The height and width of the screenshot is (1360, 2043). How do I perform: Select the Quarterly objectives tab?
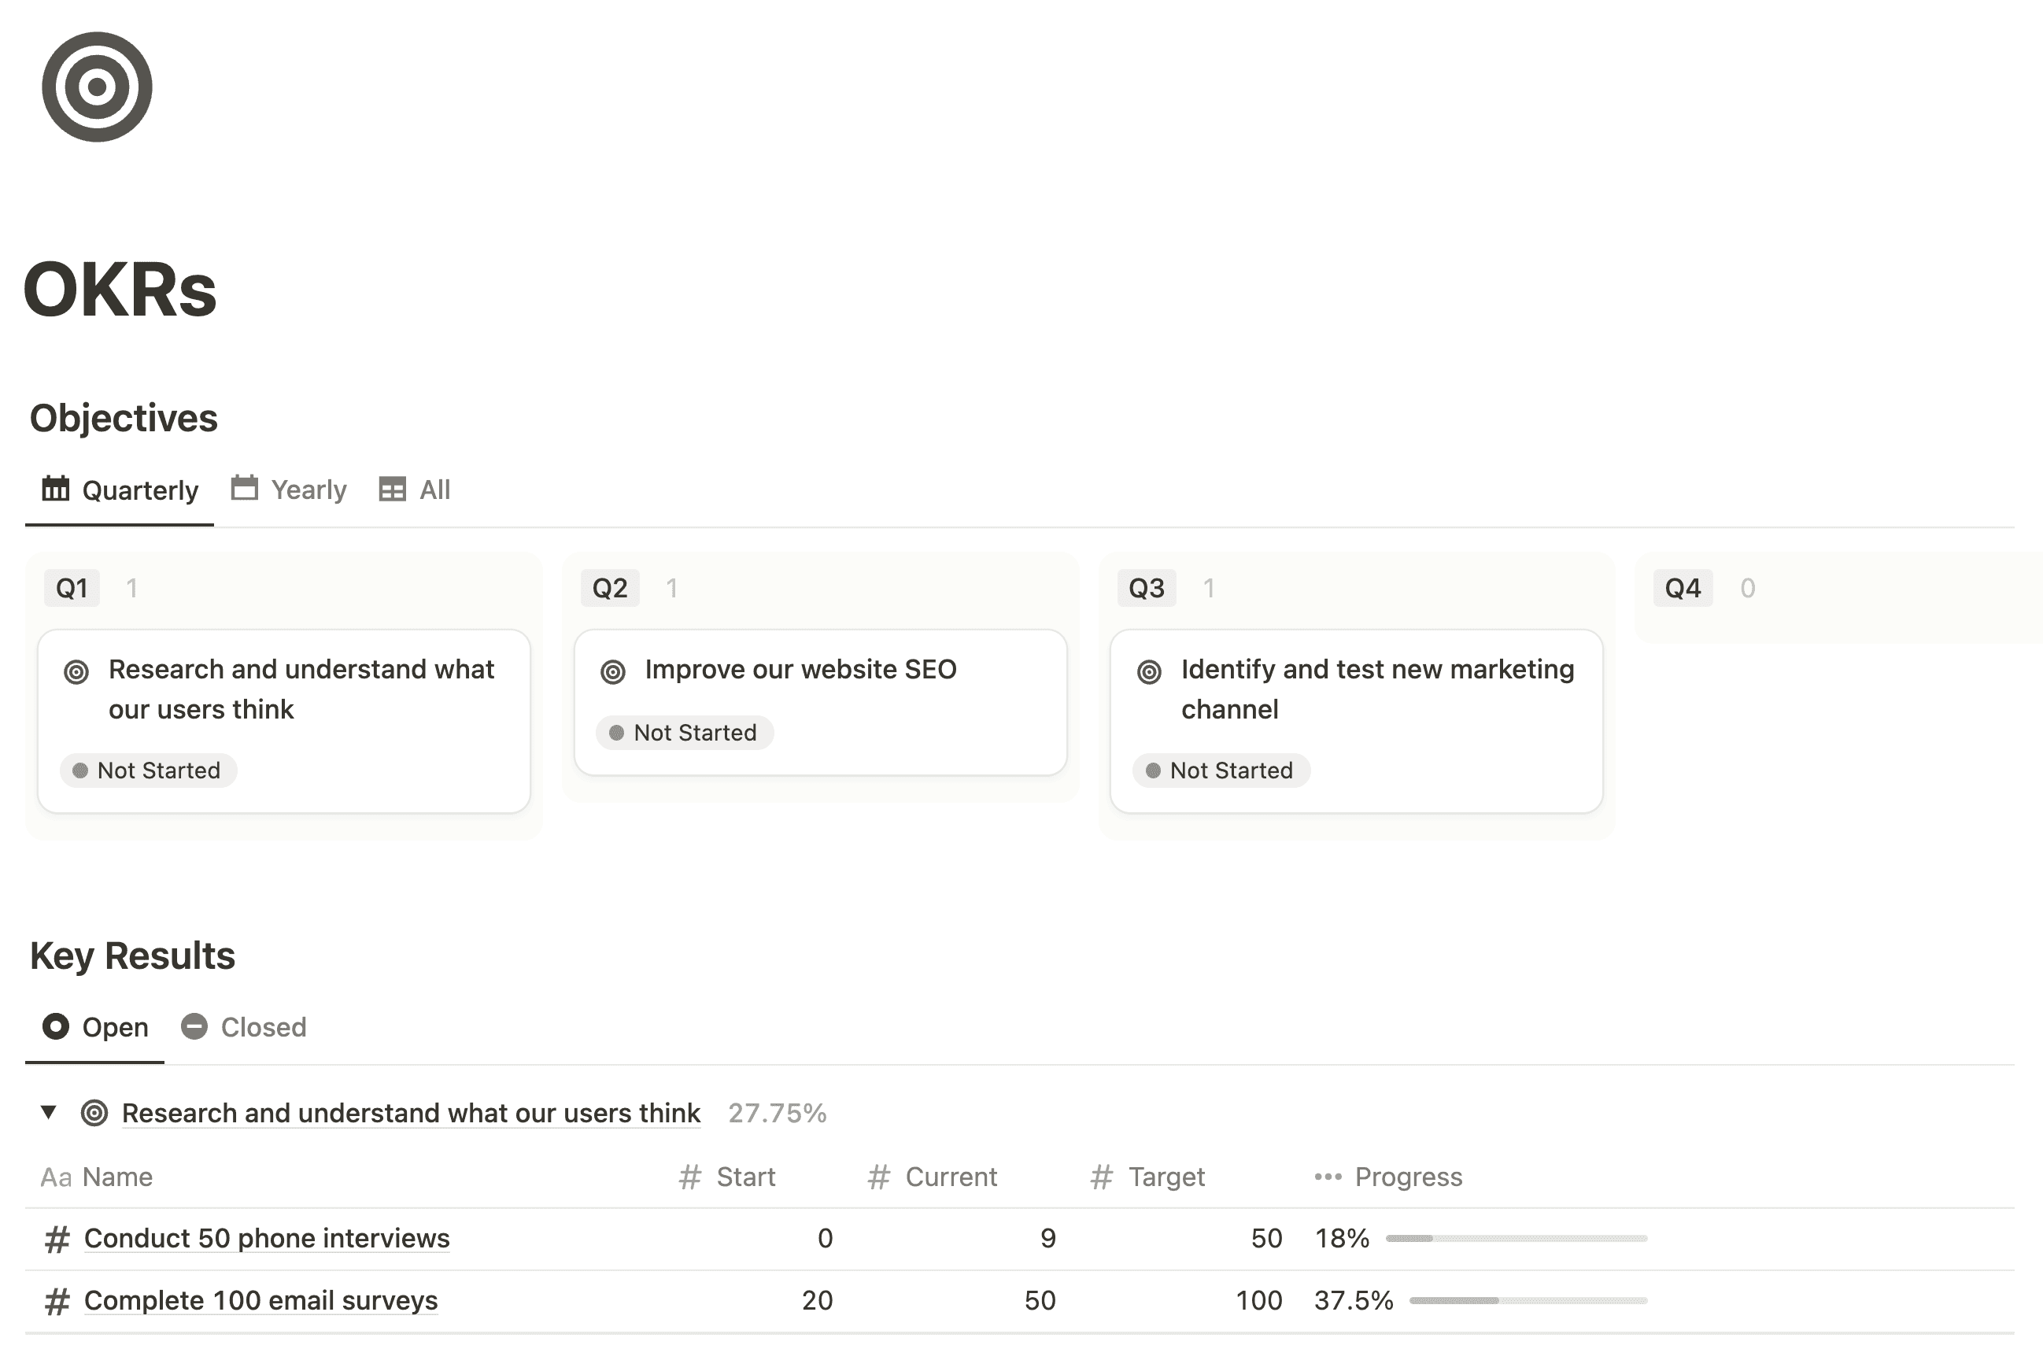(118, 489)
